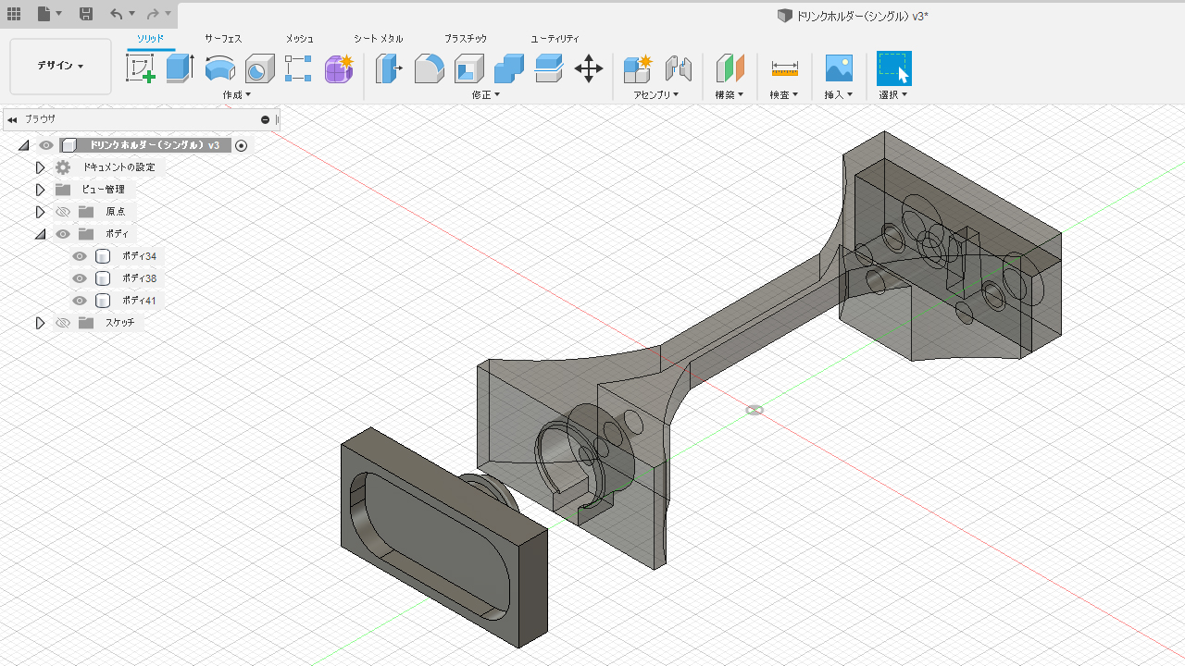Click the Create Sketch tool icon
The width and height of the screenshot is (1185, 666).
click(140, 68)
